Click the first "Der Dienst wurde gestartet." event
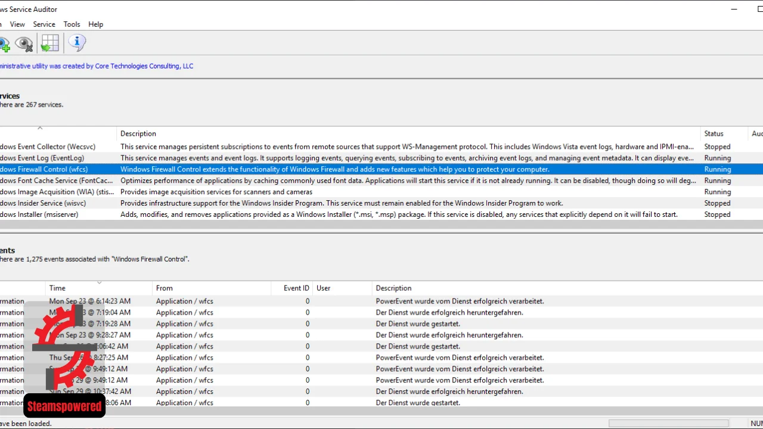 (x=418, y=324)
